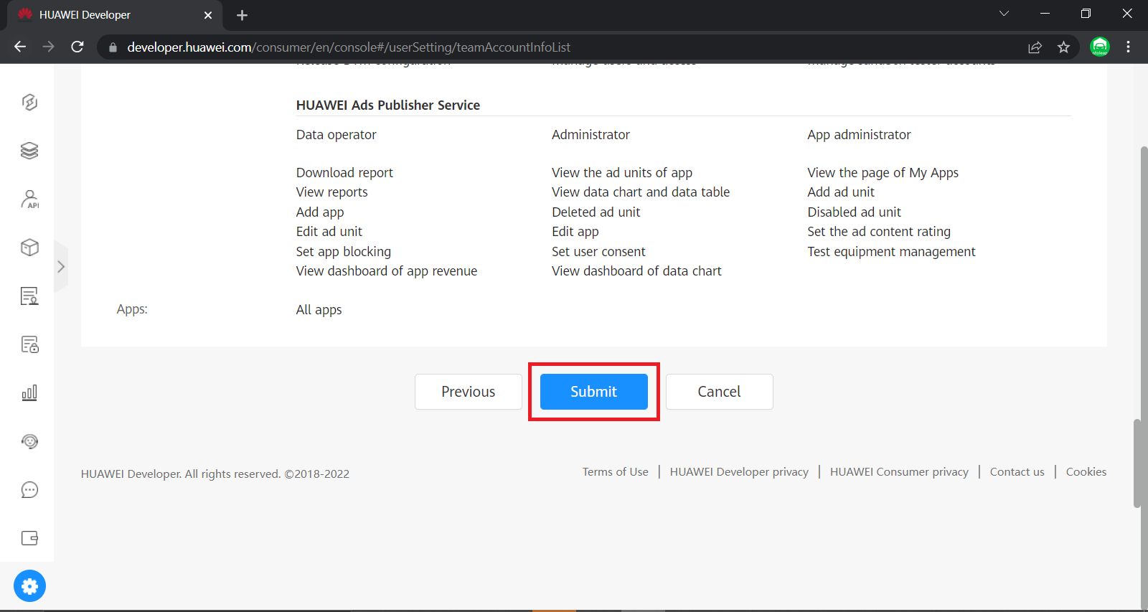Open the stacked layers icon in sidebar
The height and width of the screenshot is (612, 1148).
(x=29, y=151)
